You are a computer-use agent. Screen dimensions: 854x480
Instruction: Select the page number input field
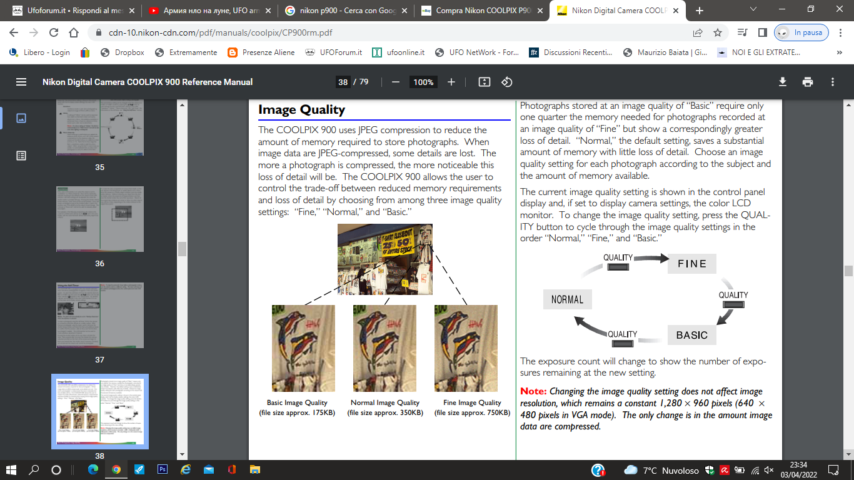(x=343, y=82)
